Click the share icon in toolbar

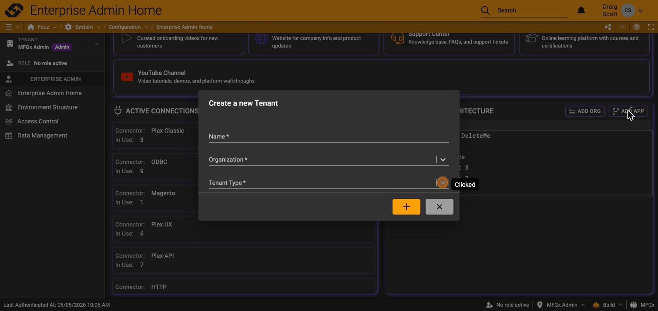(x=608, y=27)
